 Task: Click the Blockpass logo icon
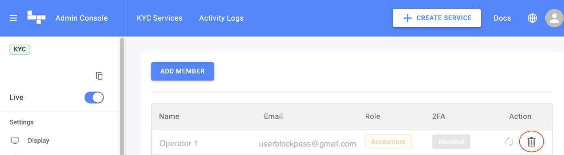click(x=36, y=17)
